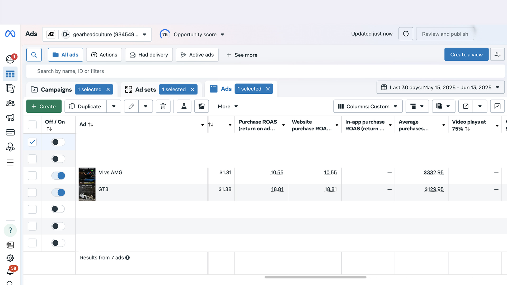Open the date range dropdown

440,87
